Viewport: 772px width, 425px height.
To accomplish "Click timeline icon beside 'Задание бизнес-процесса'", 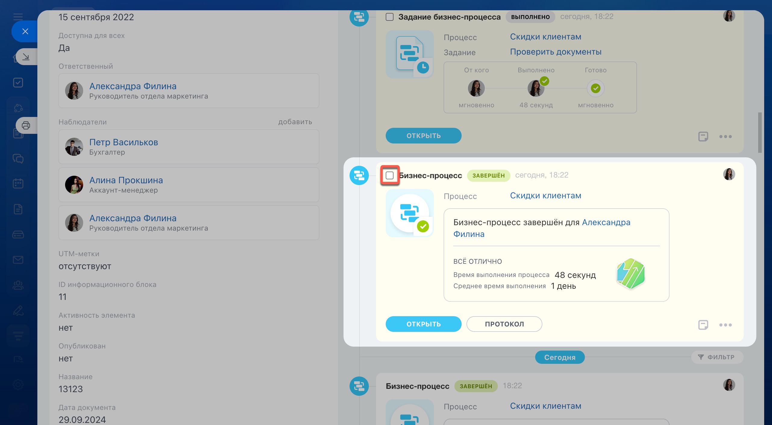I will 359,17.
